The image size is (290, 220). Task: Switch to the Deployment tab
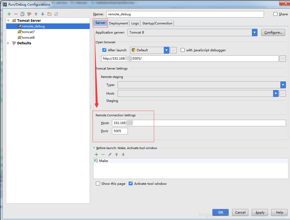tap(118, 23)
